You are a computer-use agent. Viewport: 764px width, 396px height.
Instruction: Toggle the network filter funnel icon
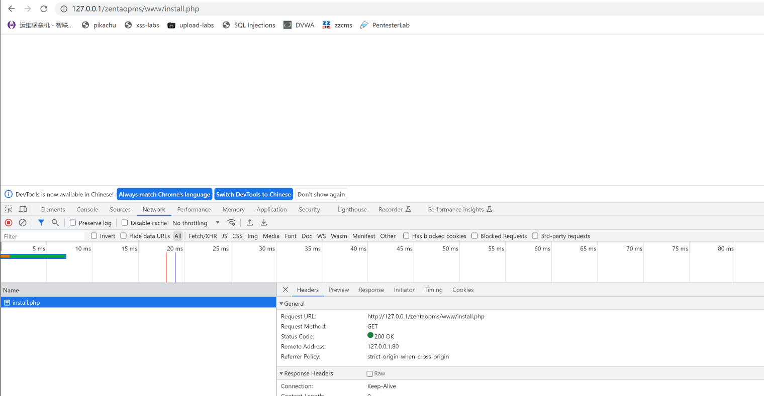tap(41, 223)
